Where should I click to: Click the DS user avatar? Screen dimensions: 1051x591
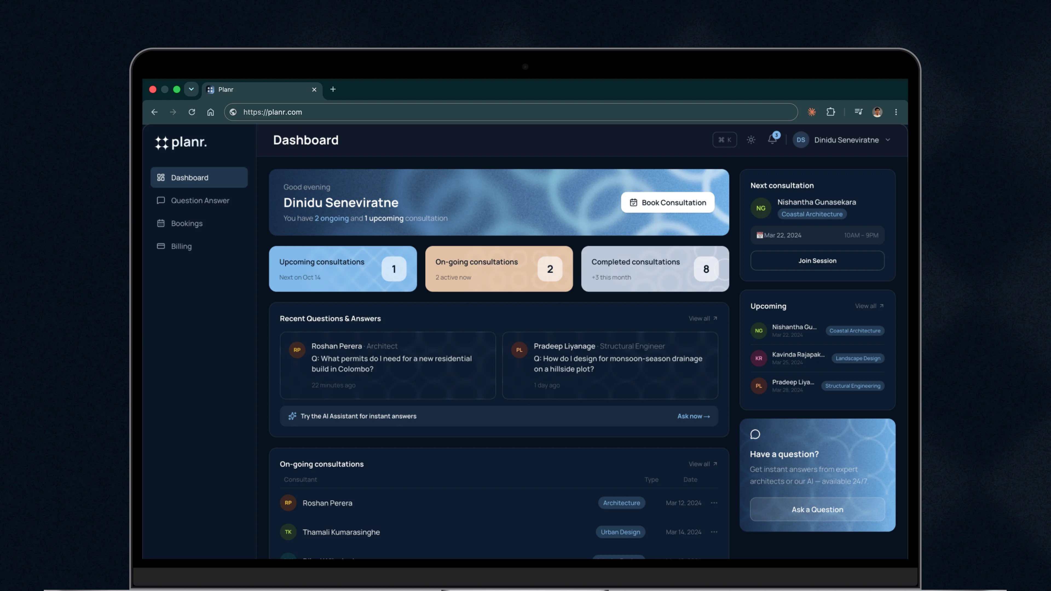coord(801,140)
